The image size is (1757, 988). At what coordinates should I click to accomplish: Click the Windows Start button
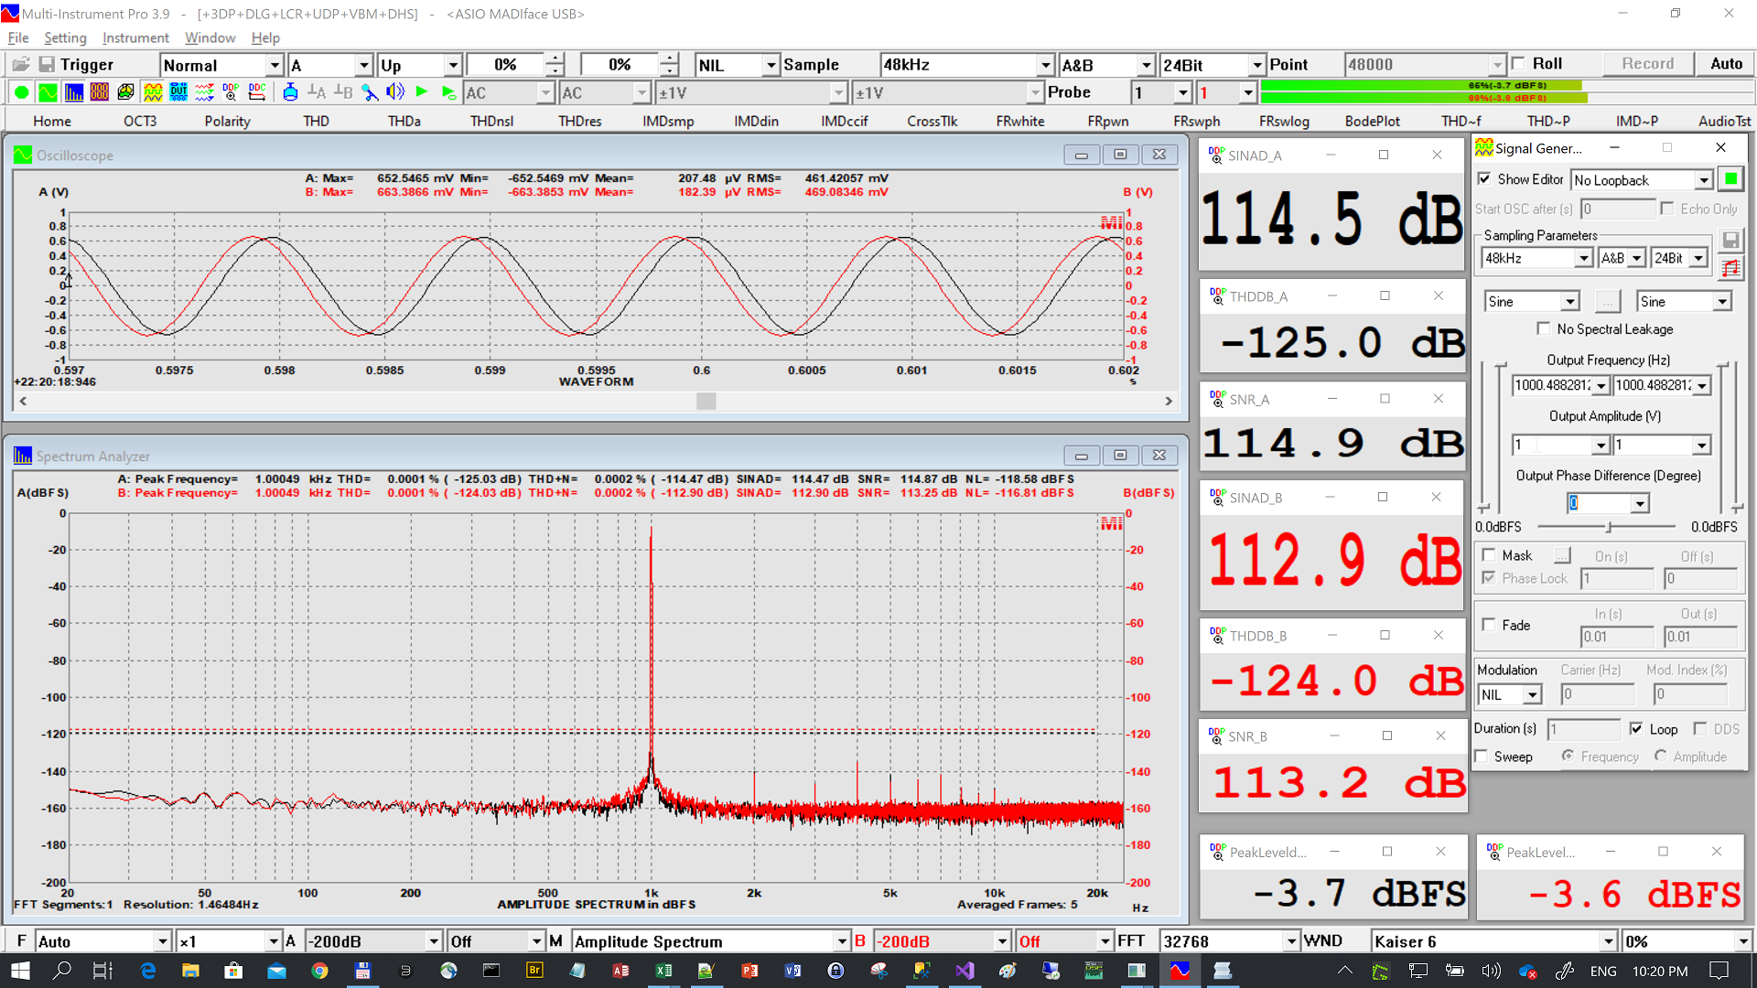tap(20, 971)
